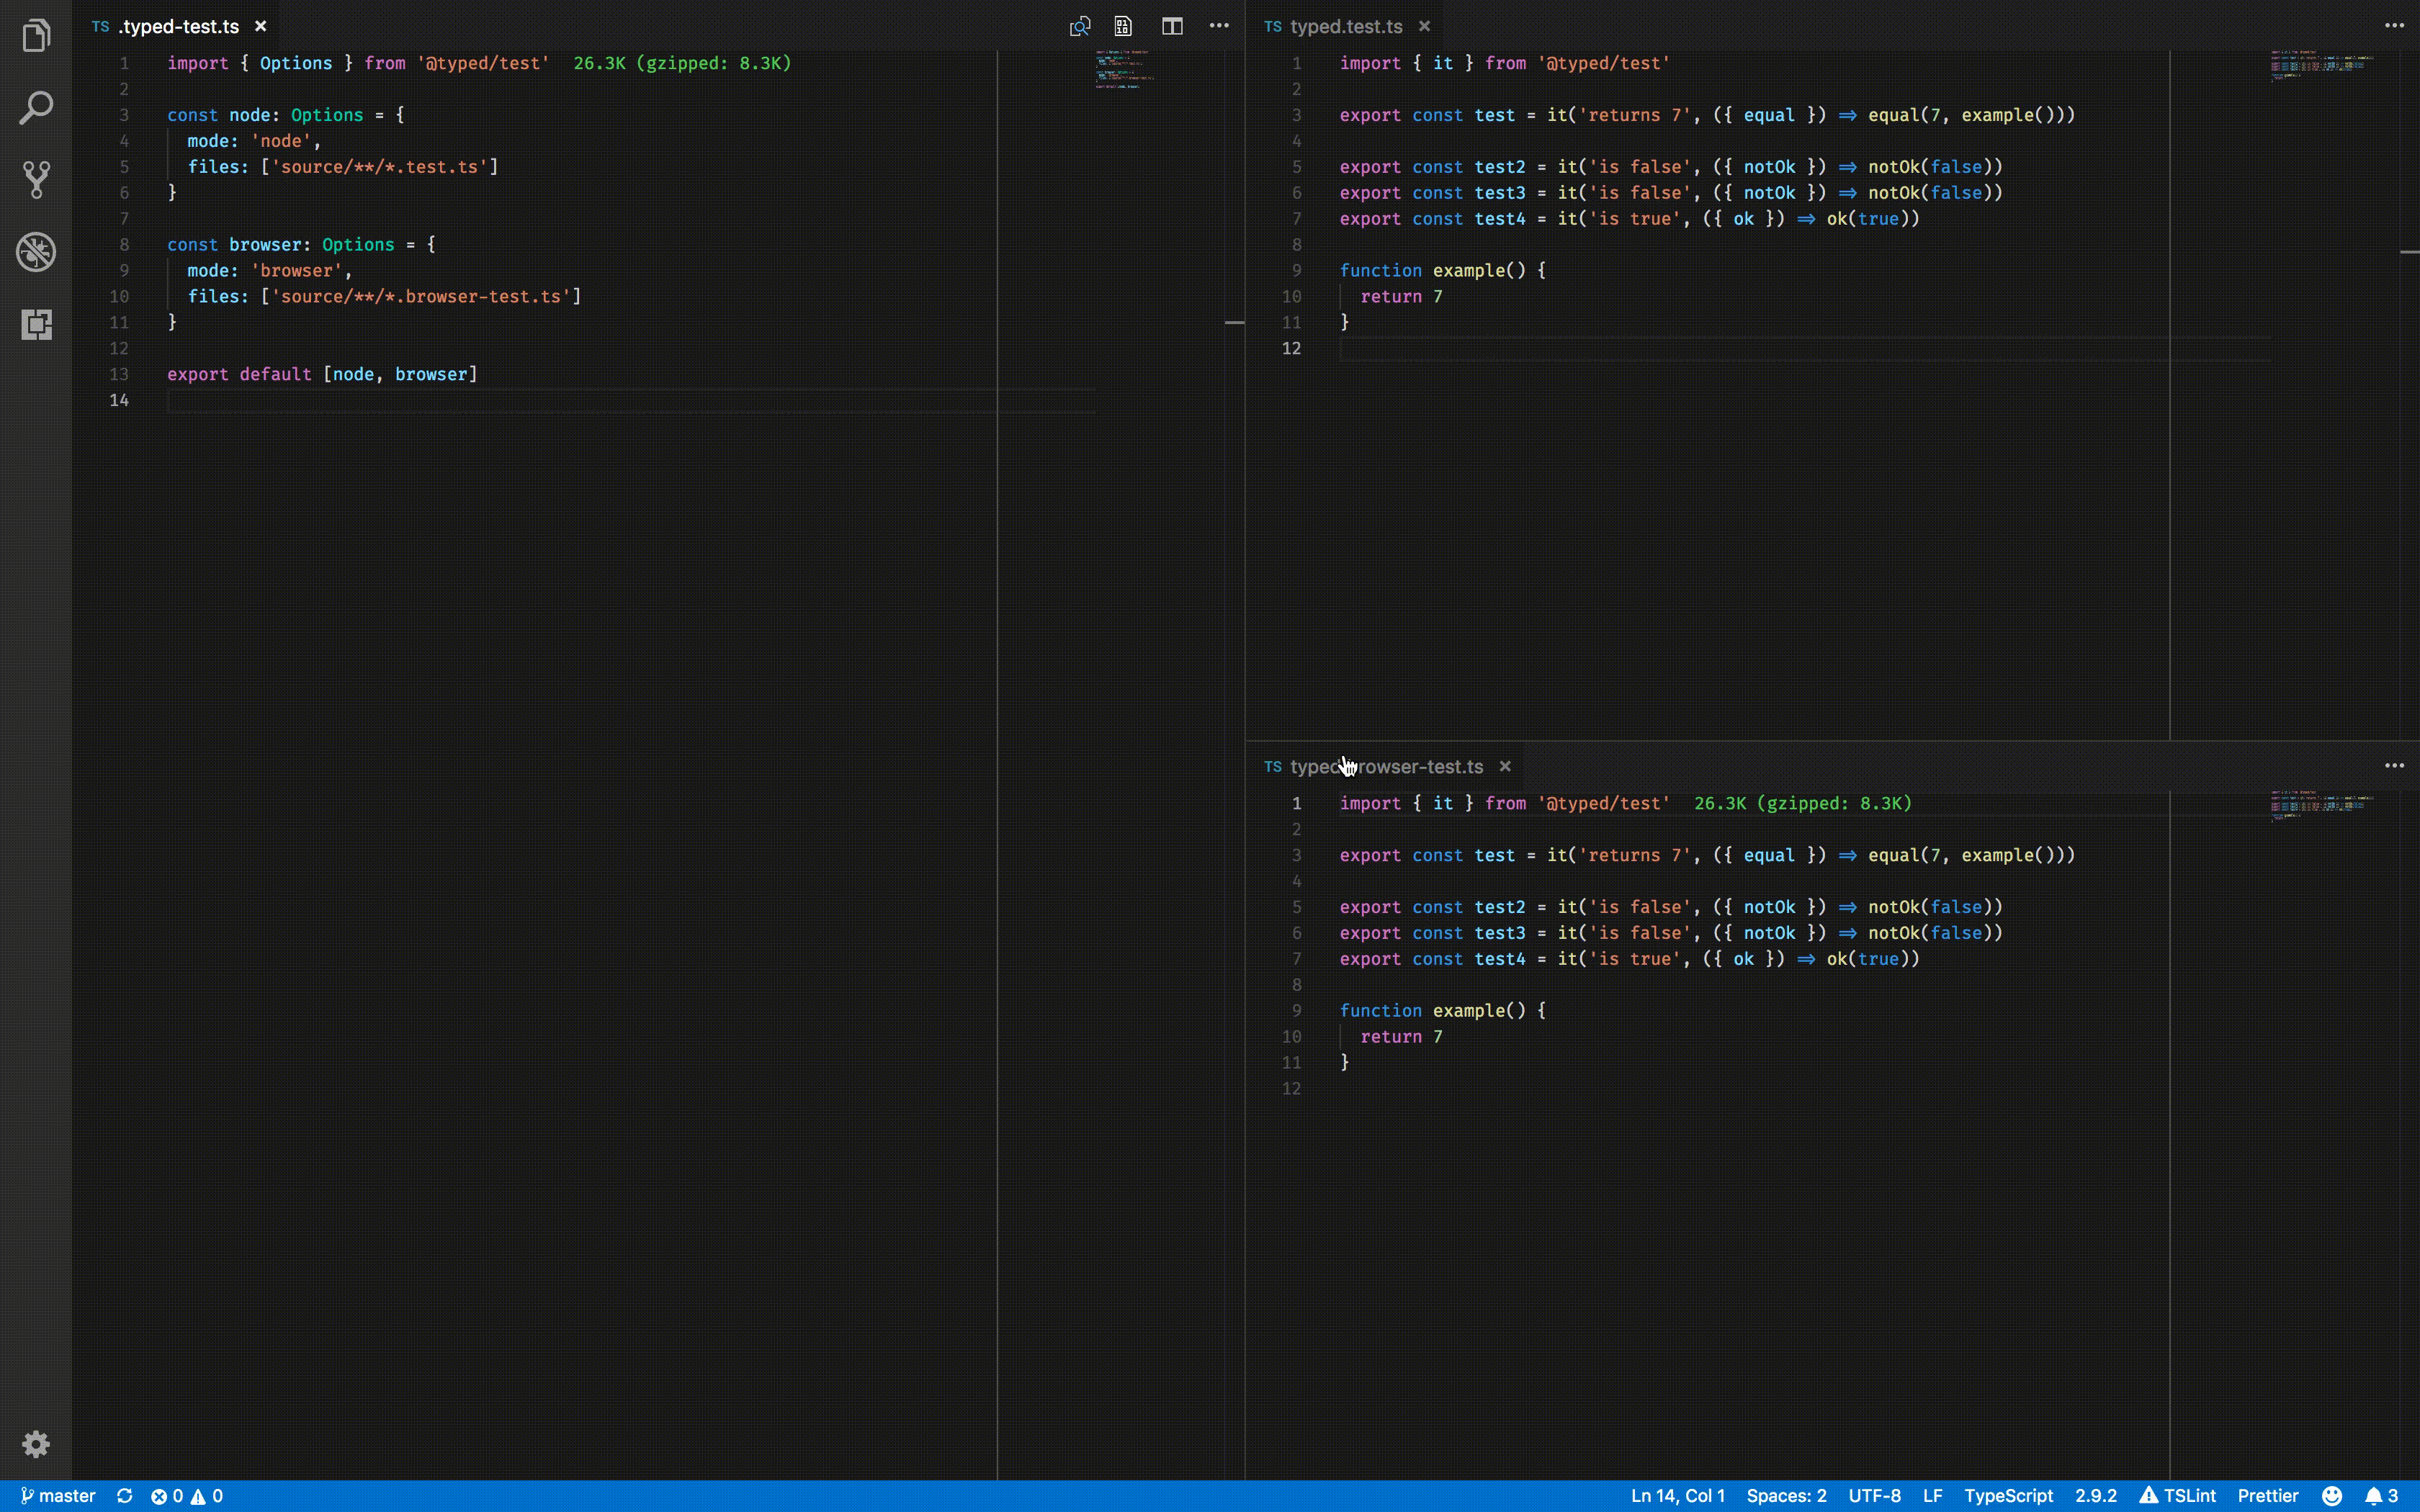Click the feedback smiley icon
The width and height of the screenshot is (2420, 1512).
point(2332,1496)
